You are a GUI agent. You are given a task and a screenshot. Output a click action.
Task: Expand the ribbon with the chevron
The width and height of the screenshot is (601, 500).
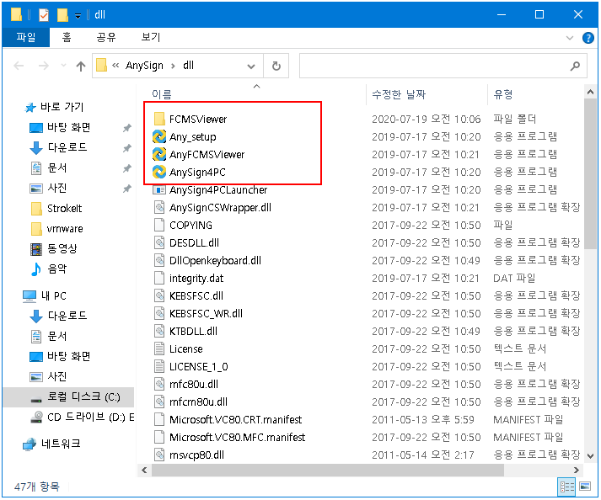pyautogui.click(x=570, y=38)
